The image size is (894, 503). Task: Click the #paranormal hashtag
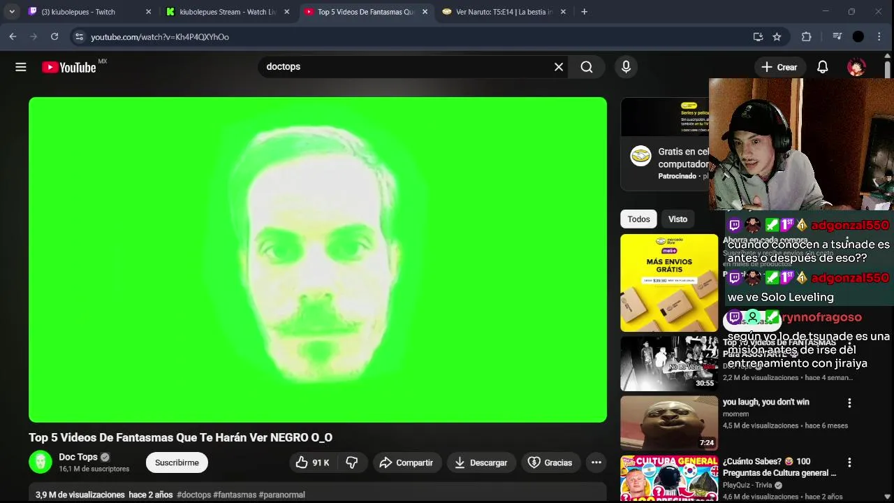[281, 495]
